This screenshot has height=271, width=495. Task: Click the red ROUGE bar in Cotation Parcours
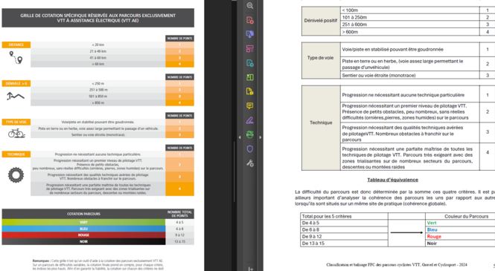83,235
